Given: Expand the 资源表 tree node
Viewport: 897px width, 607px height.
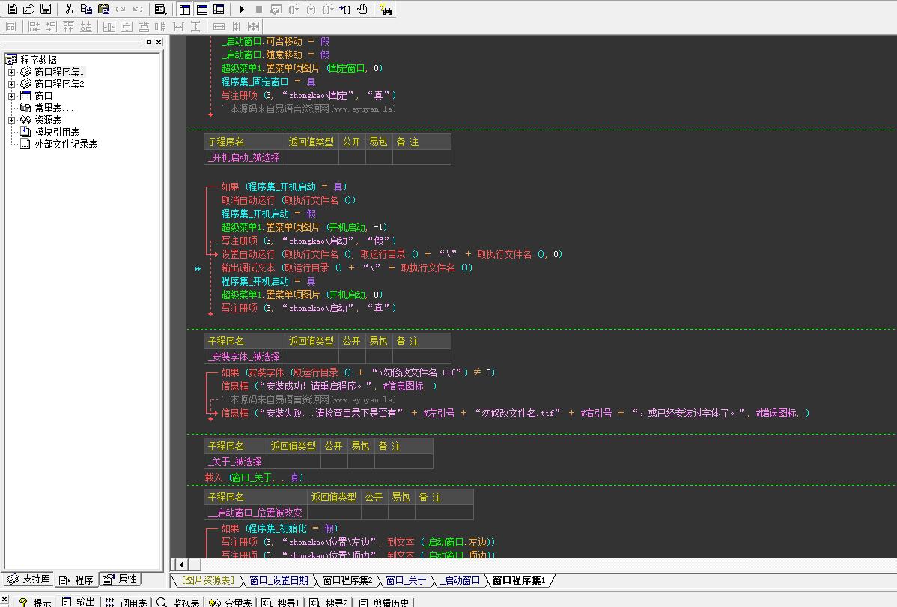Looking at the screenshot, I should (x=11, y=120).
